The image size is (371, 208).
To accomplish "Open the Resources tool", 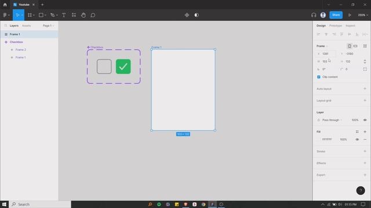I will point(74,15).
